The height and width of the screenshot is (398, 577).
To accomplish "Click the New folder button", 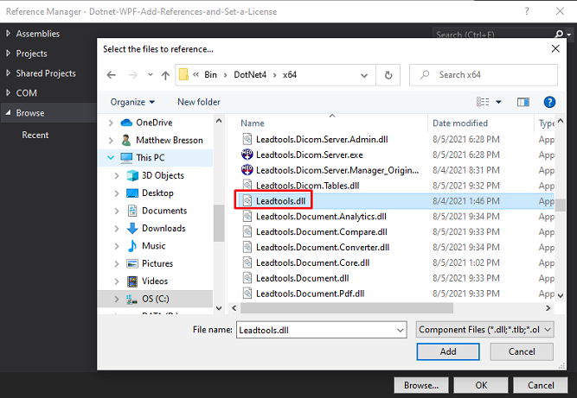I will pyautogui.click(x=199, y=102).
